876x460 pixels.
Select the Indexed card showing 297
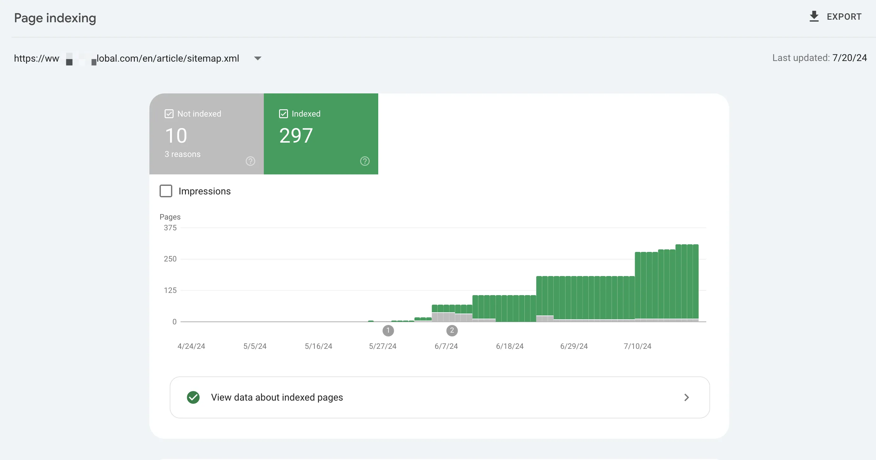321,134
